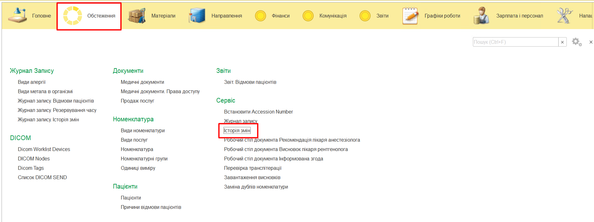This screenshot has height=222, width=594.
Task: Click the wrench and screwdriver settings icon
Action: click(x=564, y=16)
